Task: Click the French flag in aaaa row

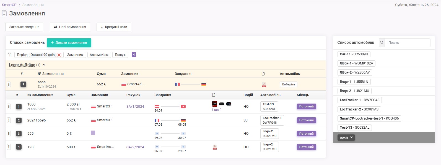Action: click(177, 84)
